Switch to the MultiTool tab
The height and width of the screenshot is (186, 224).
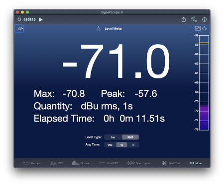click(x=171, y=163)
